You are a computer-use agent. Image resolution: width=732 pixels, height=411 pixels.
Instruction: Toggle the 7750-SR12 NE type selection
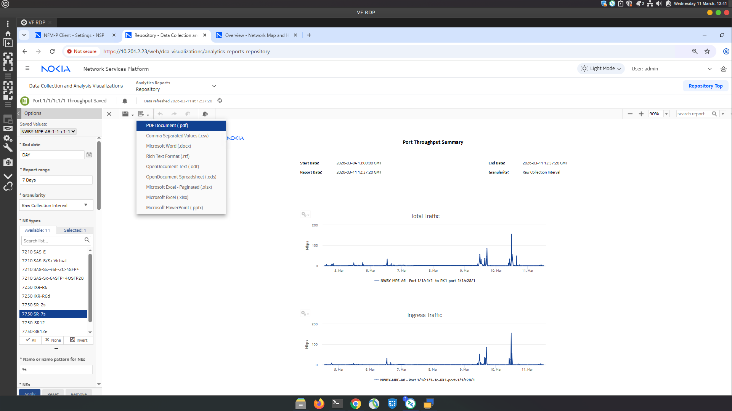[x=34, y=323]
